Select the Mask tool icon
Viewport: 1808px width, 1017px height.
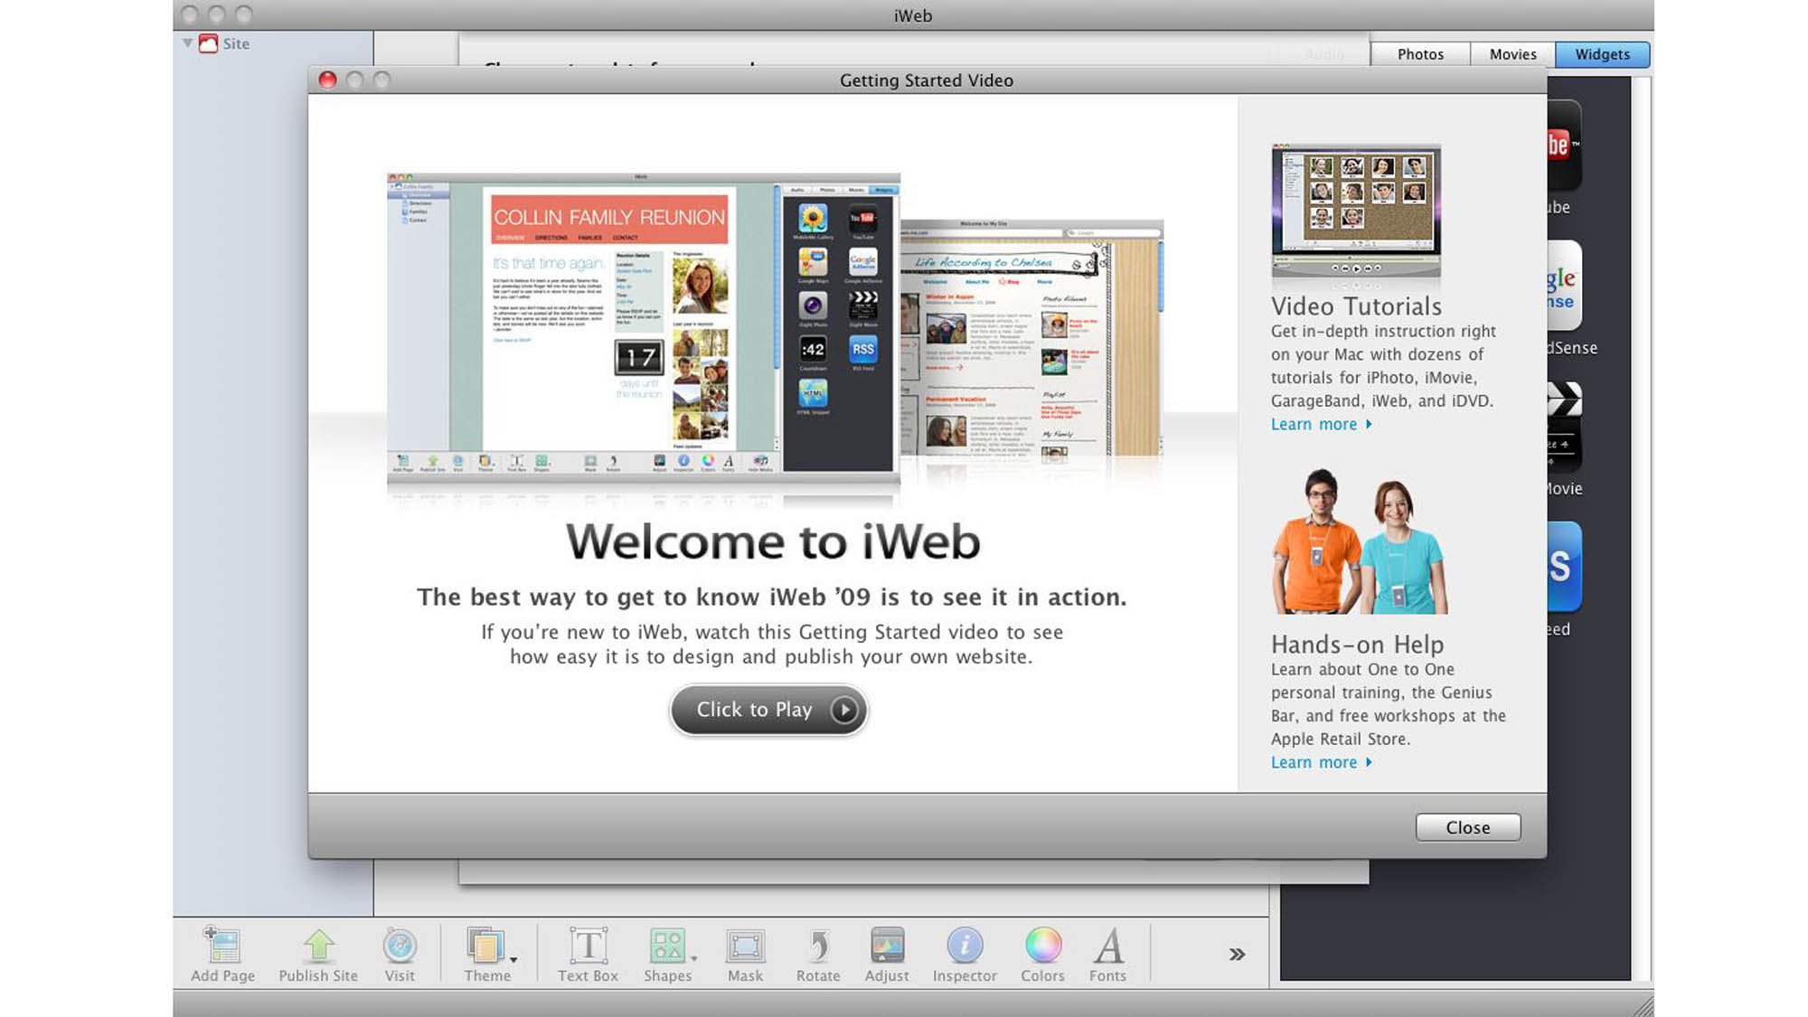[745, 946]
